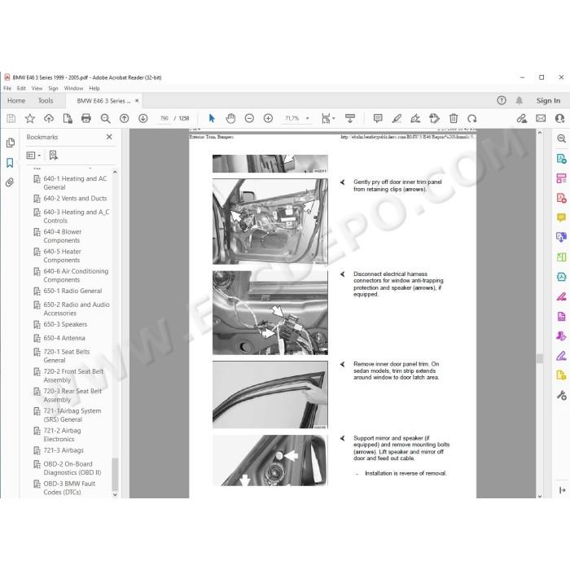Click the Print file icon
Screen dimensions: 570x570
click(86, 118)
